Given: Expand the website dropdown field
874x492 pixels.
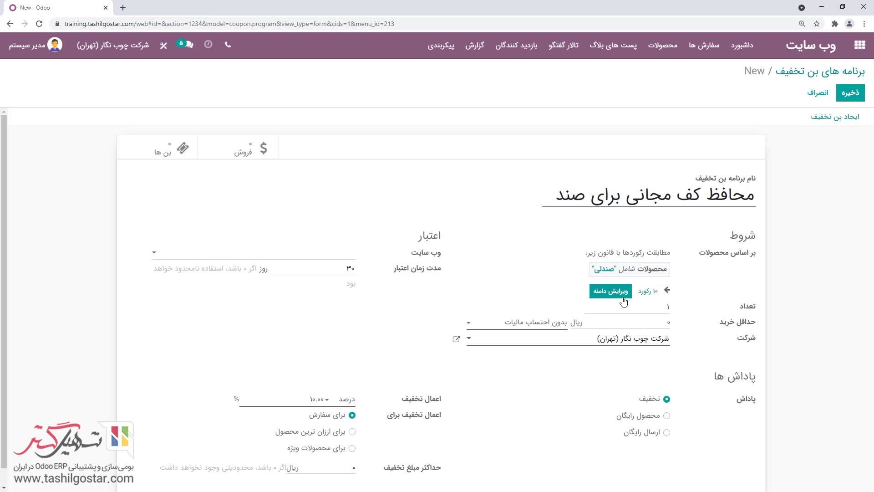Looking at the screenshot, I should [154, 252].
